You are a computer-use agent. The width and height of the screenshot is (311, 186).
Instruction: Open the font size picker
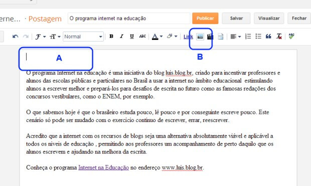tap(55, 36)
